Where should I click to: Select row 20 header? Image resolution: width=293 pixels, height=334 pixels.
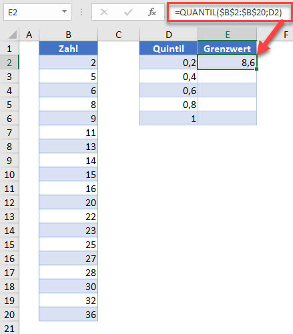pyautogui.click(x=9, y=315)
